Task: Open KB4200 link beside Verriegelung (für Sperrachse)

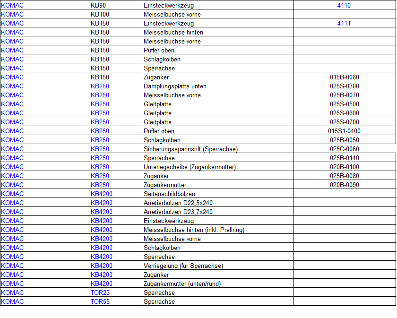Action: pyautogui.click(x=102, y=266)
